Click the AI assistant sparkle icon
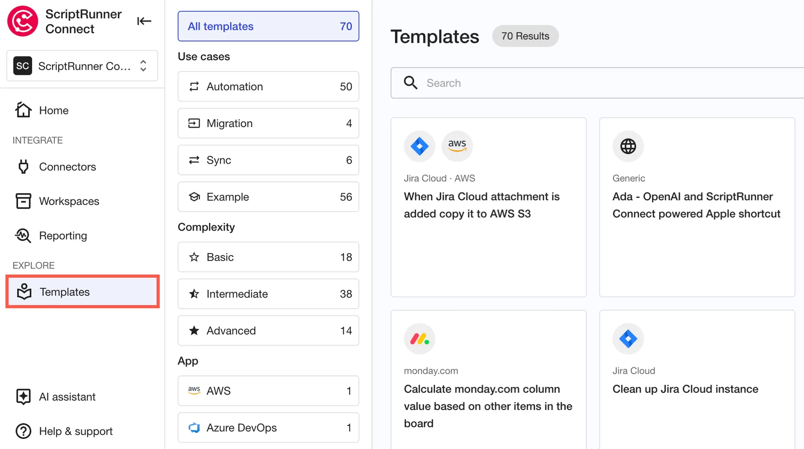This screenshot has height=449, width=804. [x=23, y=397]
